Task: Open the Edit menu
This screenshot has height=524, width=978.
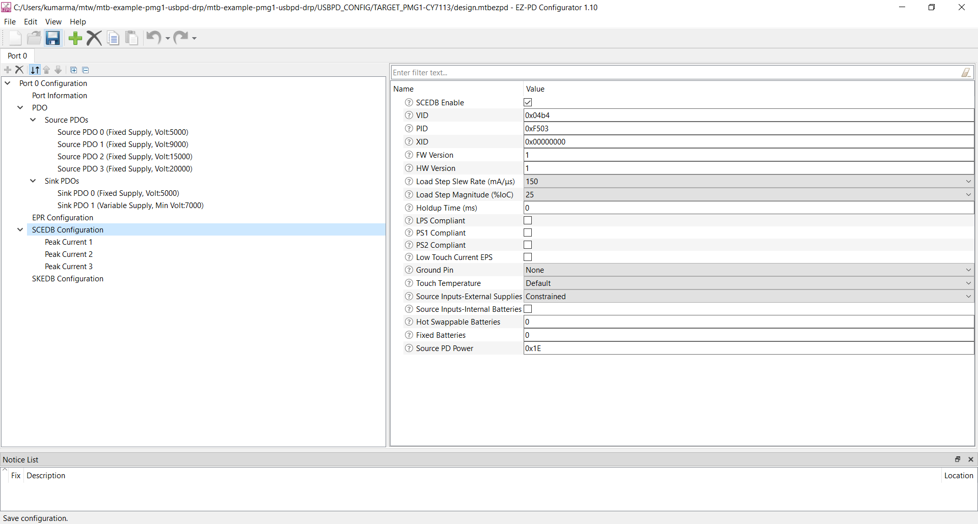Action: [31, 22]
